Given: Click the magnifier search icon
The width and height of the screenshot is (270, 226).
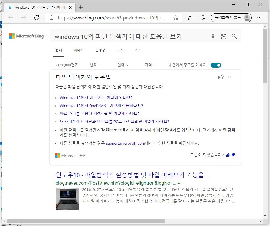Looking at the screenshot, I should [234, 36].
